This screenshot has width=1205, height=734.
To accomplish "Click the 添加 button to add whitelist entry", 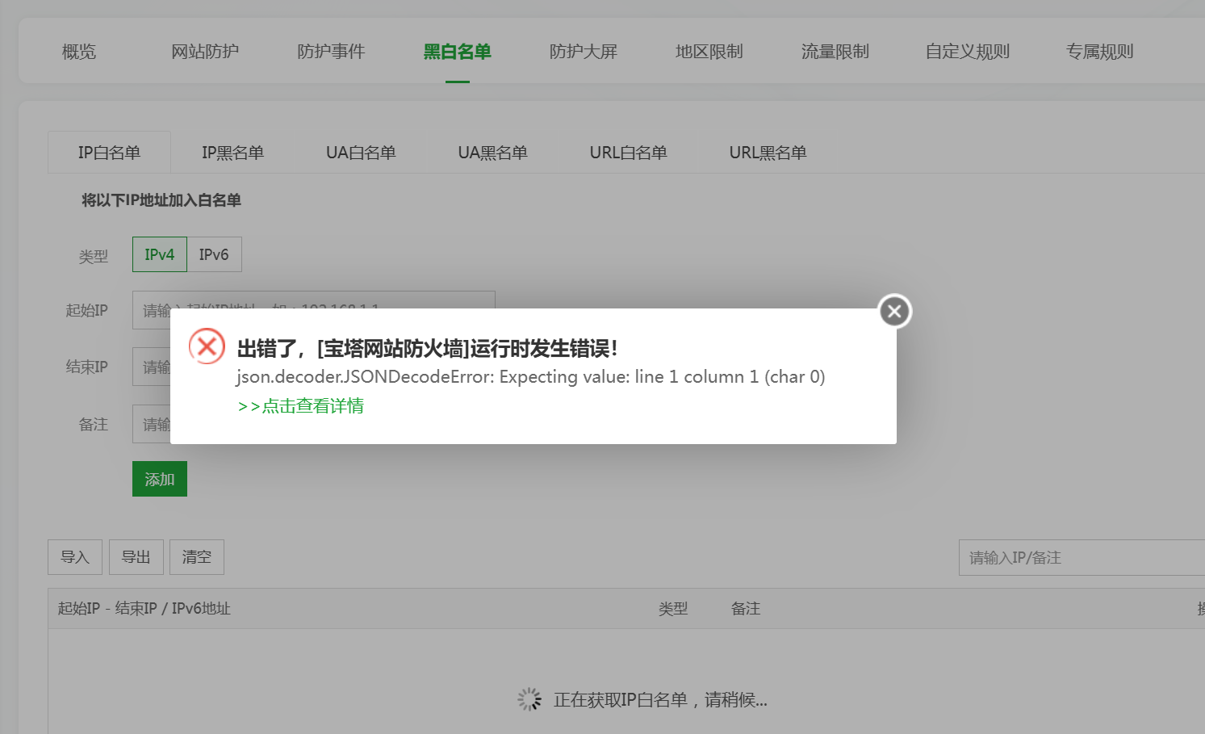I will (159, 478).
